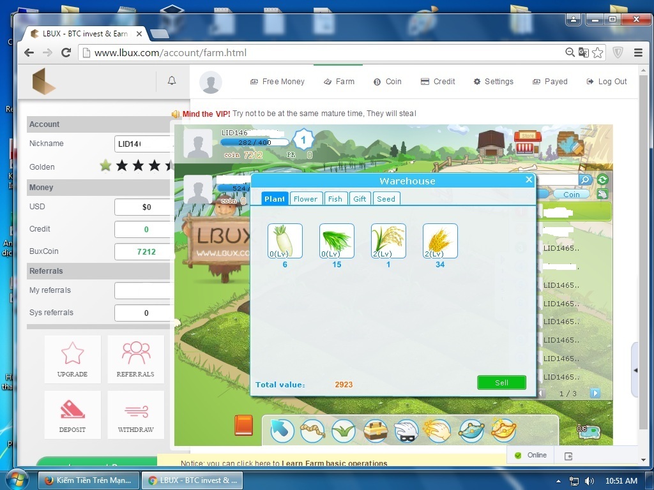This screenshot has width=654, height=490.
Task: Open the Credit menu item
Action: click(437, 82)
